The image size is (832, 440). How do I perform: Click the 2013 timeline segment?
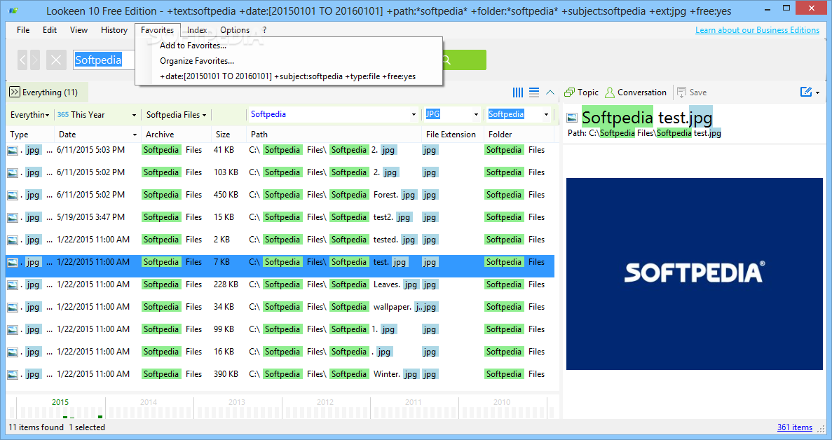click(x=237, y=408)
